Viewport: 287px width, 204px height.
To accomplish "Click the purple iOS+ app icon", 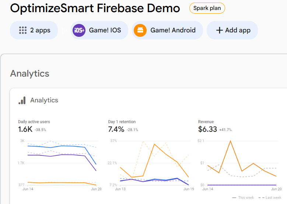I will (79, 30).
